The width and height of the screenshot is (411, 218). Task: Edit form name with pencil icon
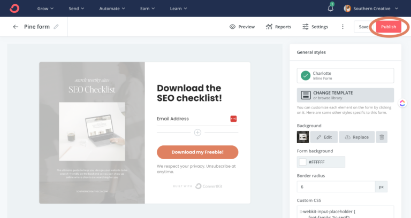pyautogui.click(x=56, y=27)
